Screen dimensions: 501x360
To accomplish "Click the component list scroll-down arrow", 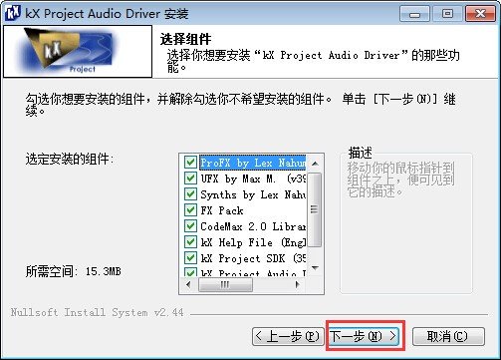I will pyautogui.click(x=315, y=267).
